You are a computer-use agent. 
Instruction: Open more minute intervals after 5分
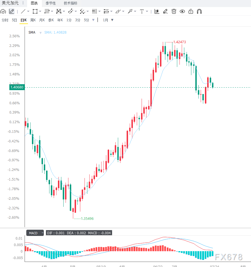click(x=93, y=20)
